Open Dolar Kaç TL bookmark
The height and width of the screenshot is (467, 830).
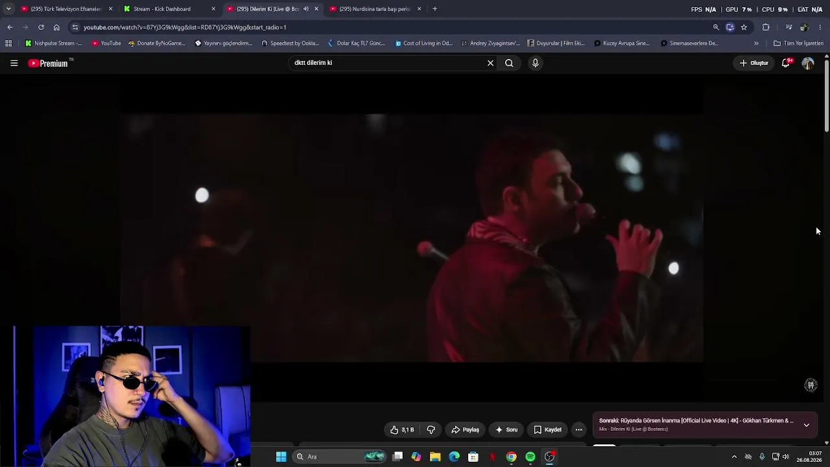pyautogui.click(x=357, y=43)
